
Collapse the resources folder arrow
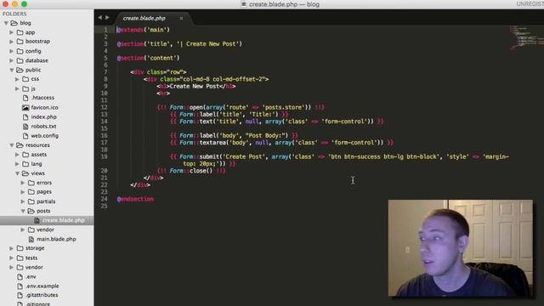[x=11, y=145]
